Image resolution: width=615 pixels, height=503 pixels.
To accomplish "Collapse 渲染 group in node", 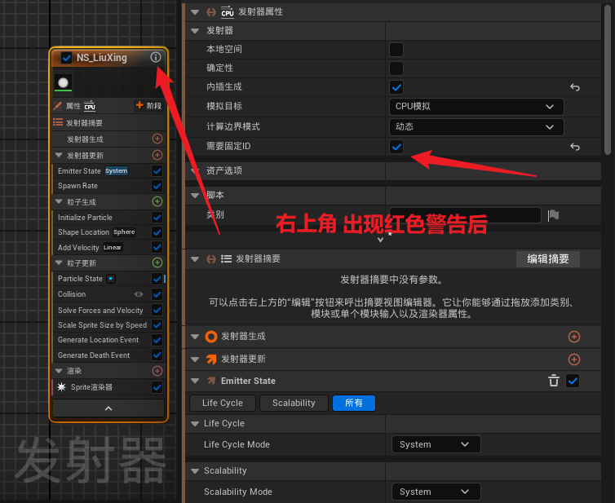I will pos(59,371).
